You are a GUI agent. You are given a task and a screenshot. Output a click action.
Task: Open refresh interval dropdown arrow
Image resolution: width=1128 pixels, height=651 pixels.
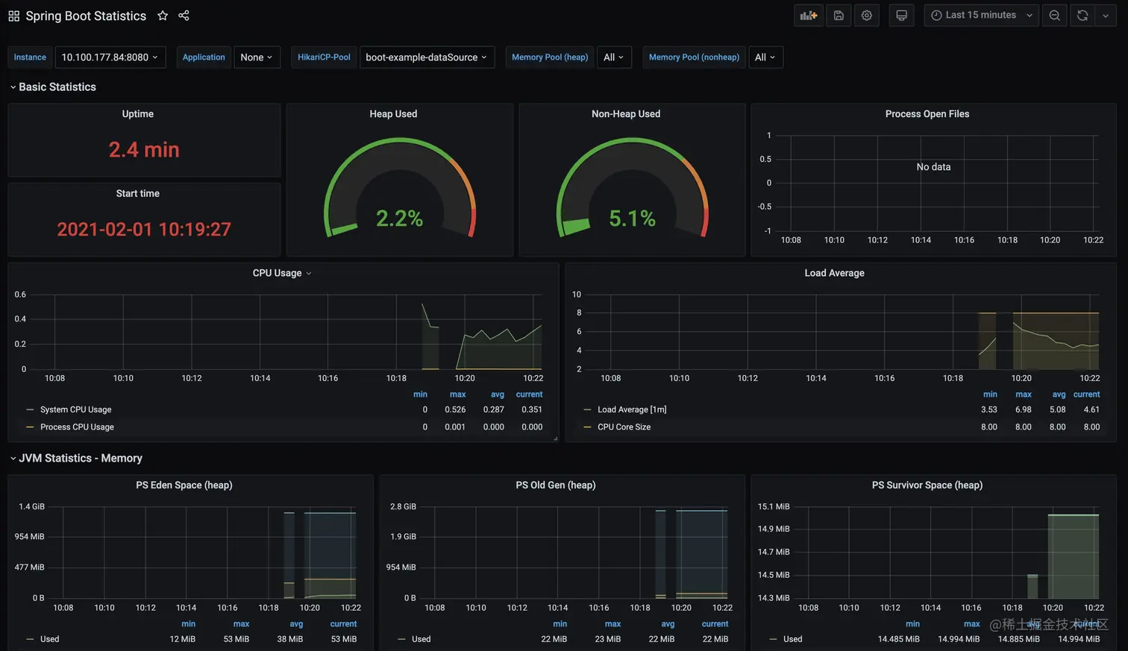[x=1106, y=16]
